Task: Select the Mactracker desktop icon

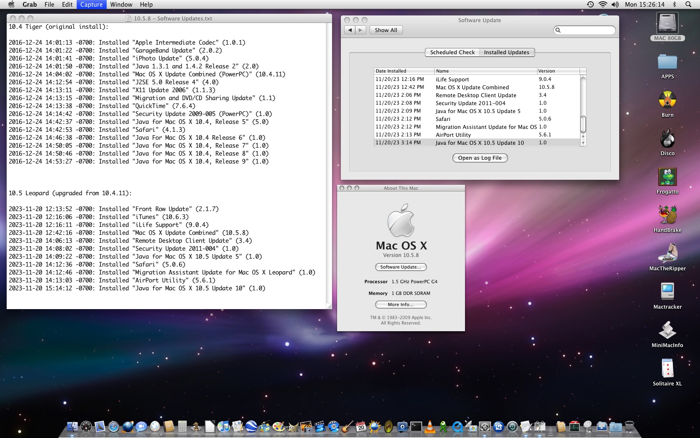Action: click(667, 292)
